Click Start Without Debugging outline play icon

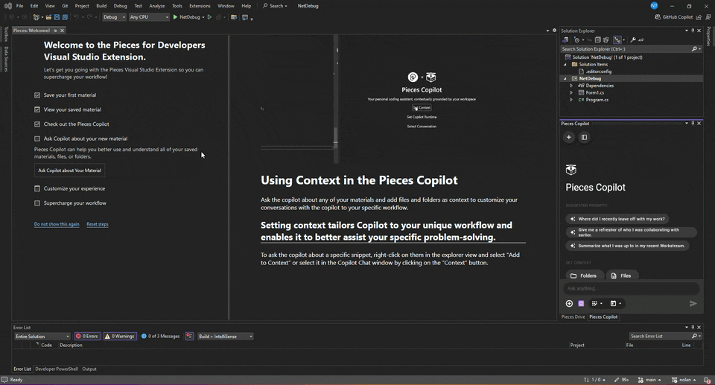[209, 17]
